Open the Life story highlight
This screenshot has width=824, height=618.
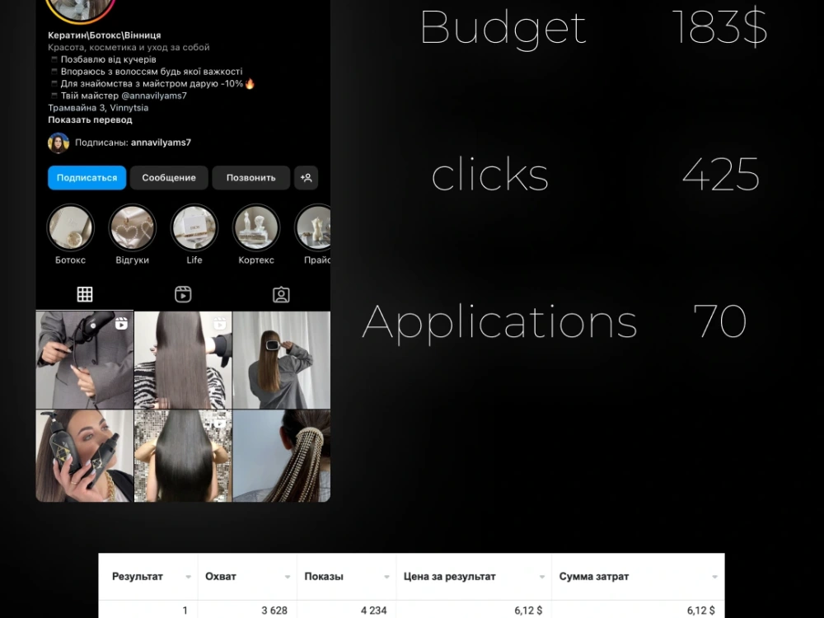tap(194, 227)
